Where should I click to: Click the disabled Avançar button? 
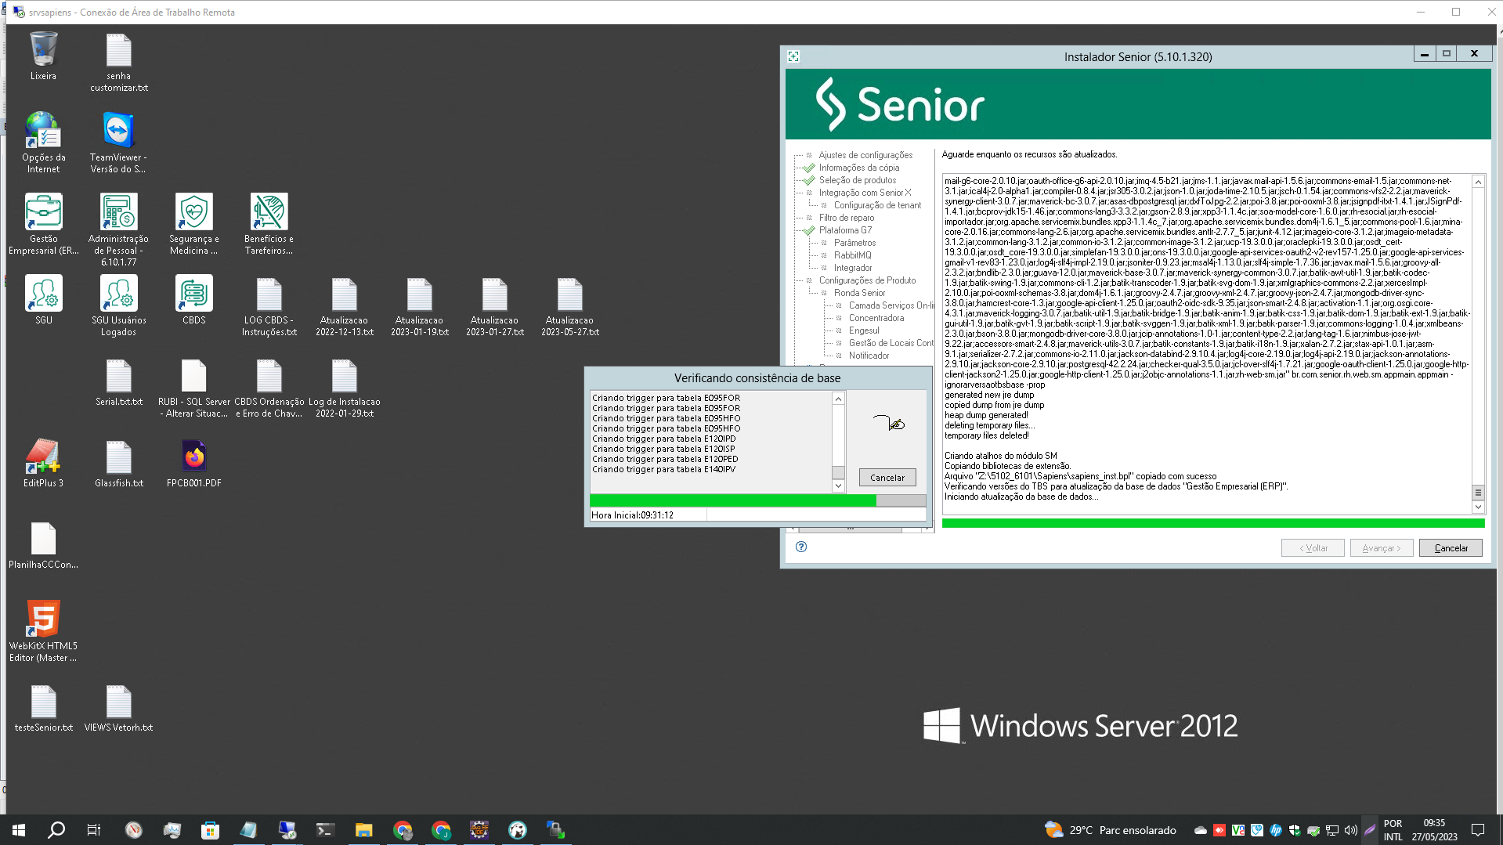click(1382, 547)
